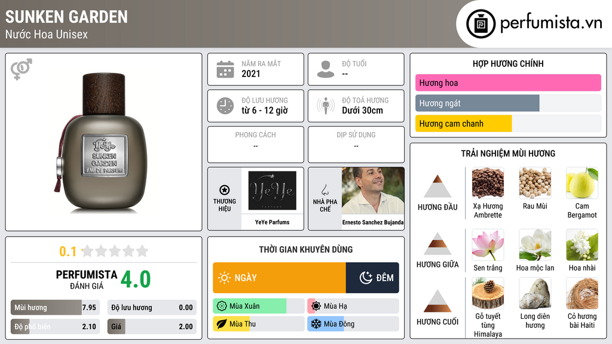This screenshot has width=612, height=344.
Task: Click the Hợp hương chính heading
Action: (x=508, y=63)
